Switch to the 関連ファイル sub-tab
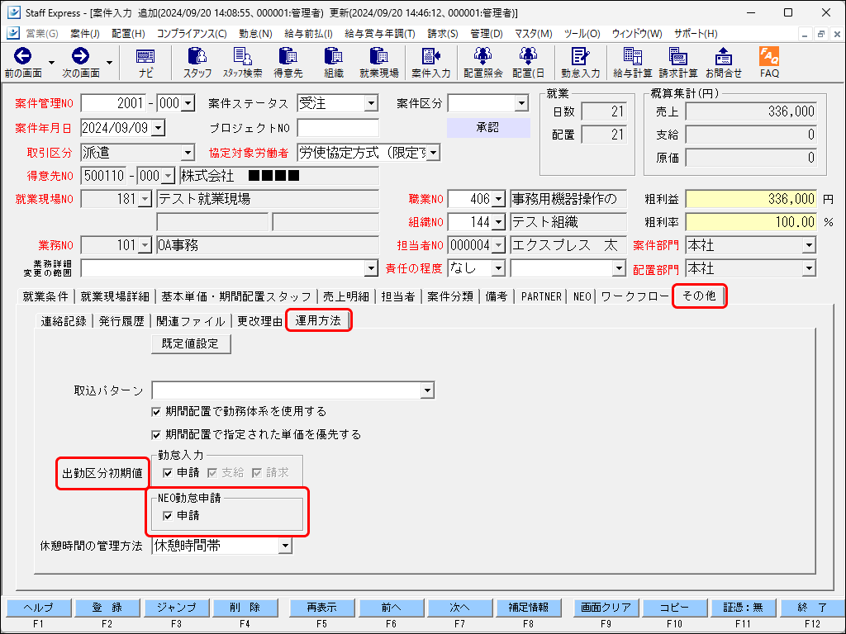This screenshot has height=634, width=846. tap(191, 321)
